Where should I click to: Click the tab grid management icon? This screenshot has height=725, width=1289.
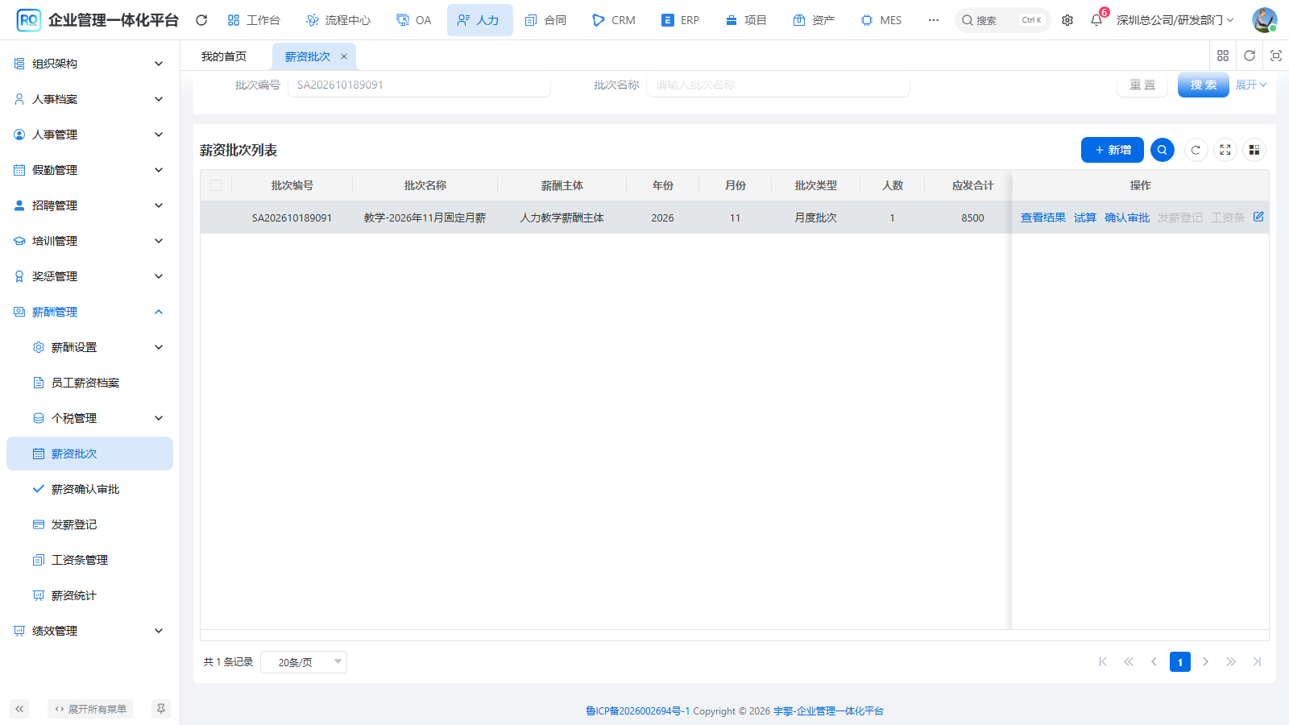point(1223,56)
